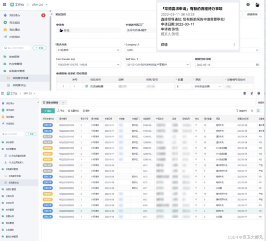Click the 申请日期 column header
The image size is (266, 241).
108,119
